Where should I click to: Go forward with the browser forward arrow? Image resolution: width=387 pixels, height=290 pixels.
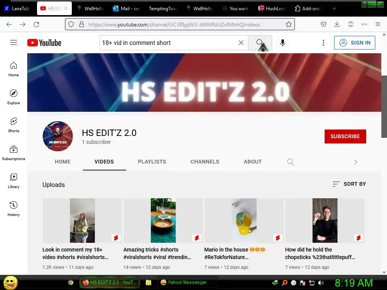pyautogui.click(x=23, y=25)
